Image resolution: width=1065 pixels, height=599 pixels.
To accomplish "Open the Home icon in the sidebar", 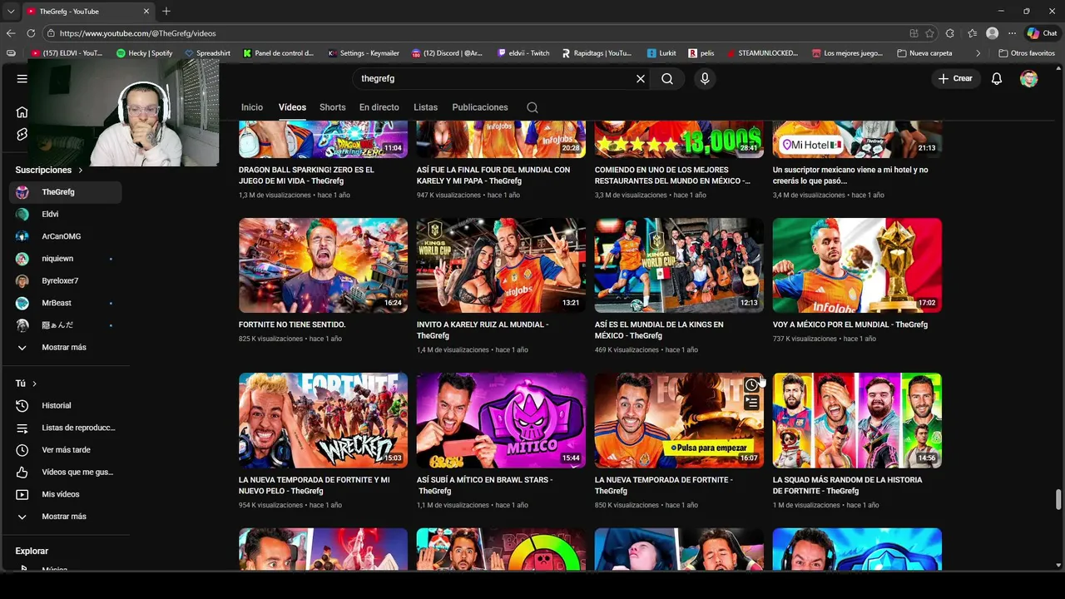I will [x=22, y=112].
